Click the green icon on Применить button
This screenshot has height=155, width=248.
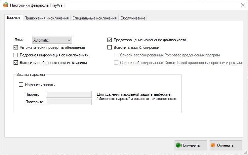[178, 145]
